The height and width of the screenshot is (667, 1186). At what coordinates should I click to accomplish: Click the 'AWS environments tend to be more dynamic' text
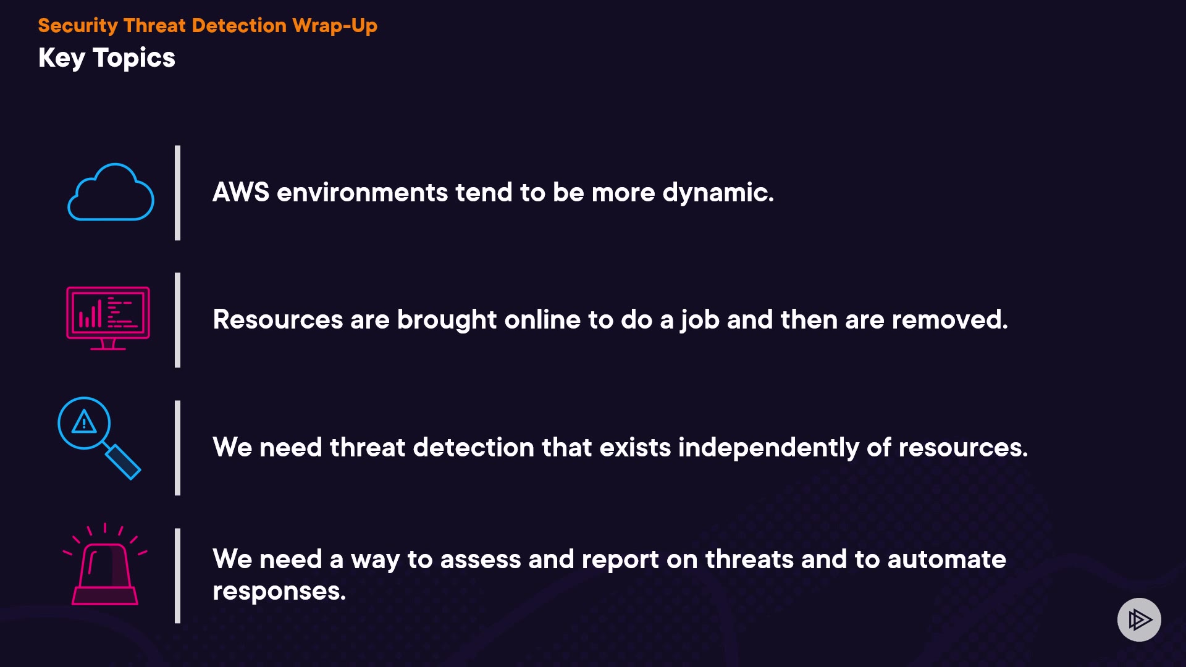[493, 193]
